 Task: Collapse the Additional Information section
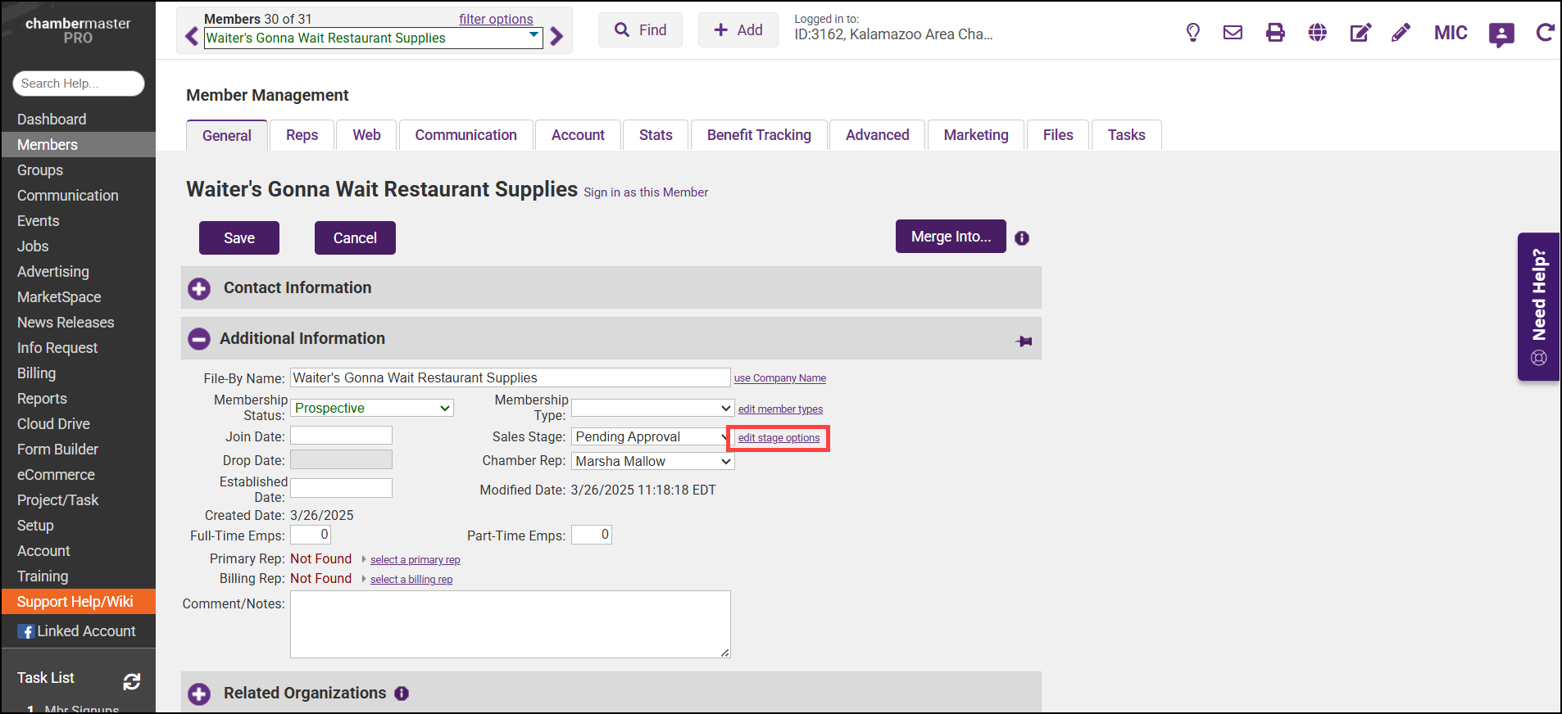pos(199,339)
